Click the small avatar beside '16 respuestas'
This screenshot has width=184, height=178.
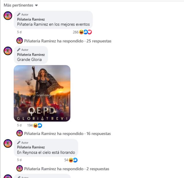(x=19, y=133)
